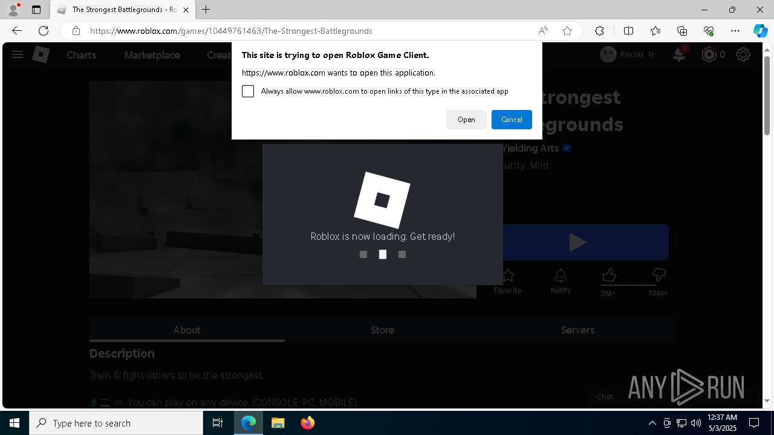Open Roblox hamburger navigation menu
Viewport: 774px width, 435px height.
point(18,55)
